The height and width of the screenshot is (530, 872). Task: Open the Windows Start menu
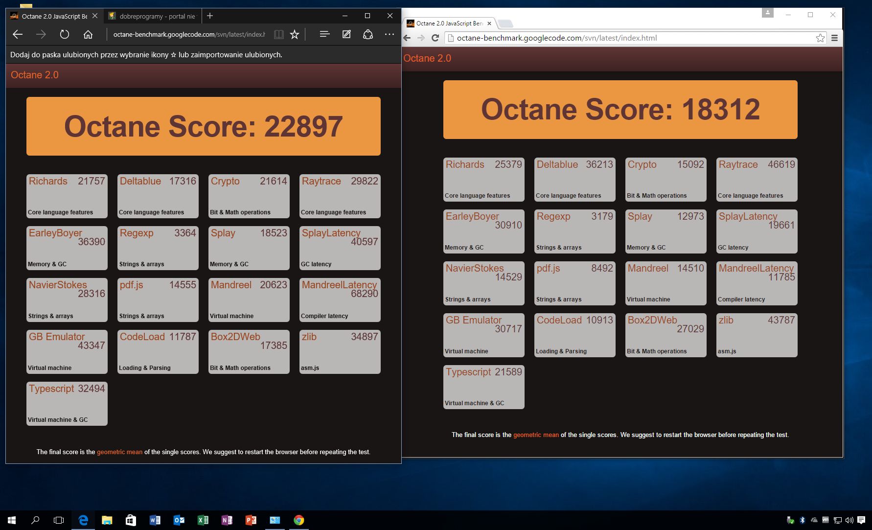point(12,520)
